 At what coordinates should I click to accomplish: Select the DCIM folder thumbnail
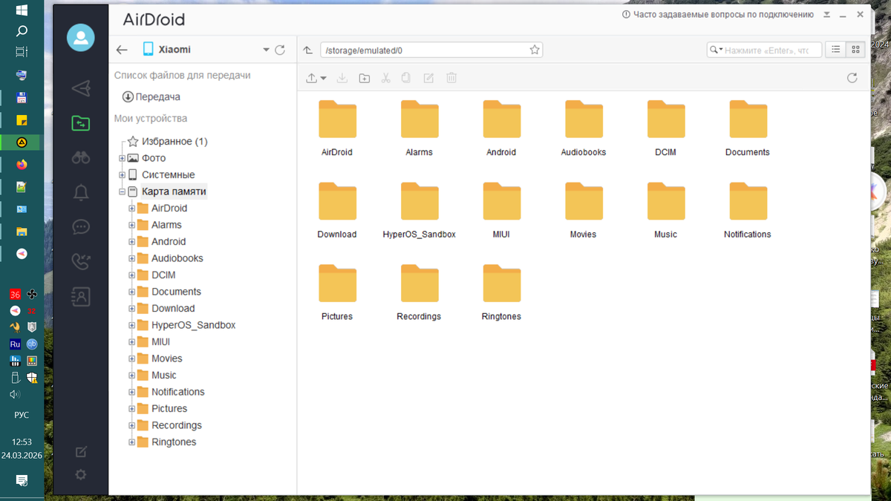pos(665,119)
